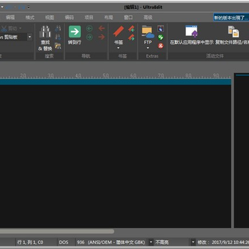Click the red left arrow in 导航 group
249x249 pixels.
pyautogui.click(x=102, y=28)
